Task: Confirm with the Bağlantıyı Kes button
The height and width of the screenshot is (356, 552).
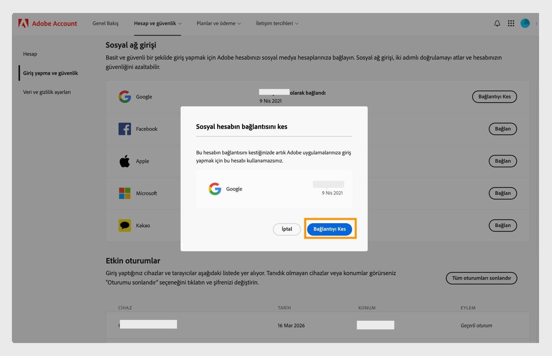Action: pyautogui.click(x=329, y=229)
